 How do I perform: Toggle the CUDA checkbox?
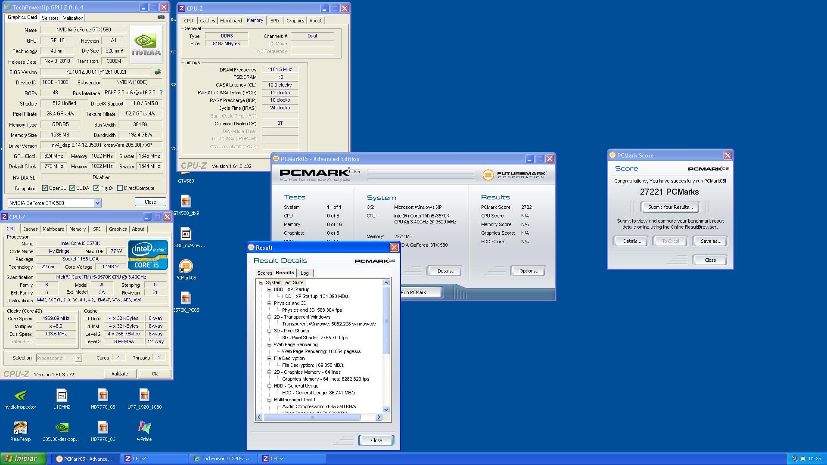point(72,188)
